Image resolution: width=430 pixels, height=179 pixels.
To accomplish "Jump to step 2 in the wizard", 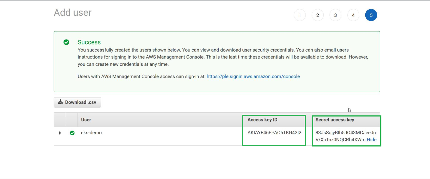I will click(x=317, y=15).
